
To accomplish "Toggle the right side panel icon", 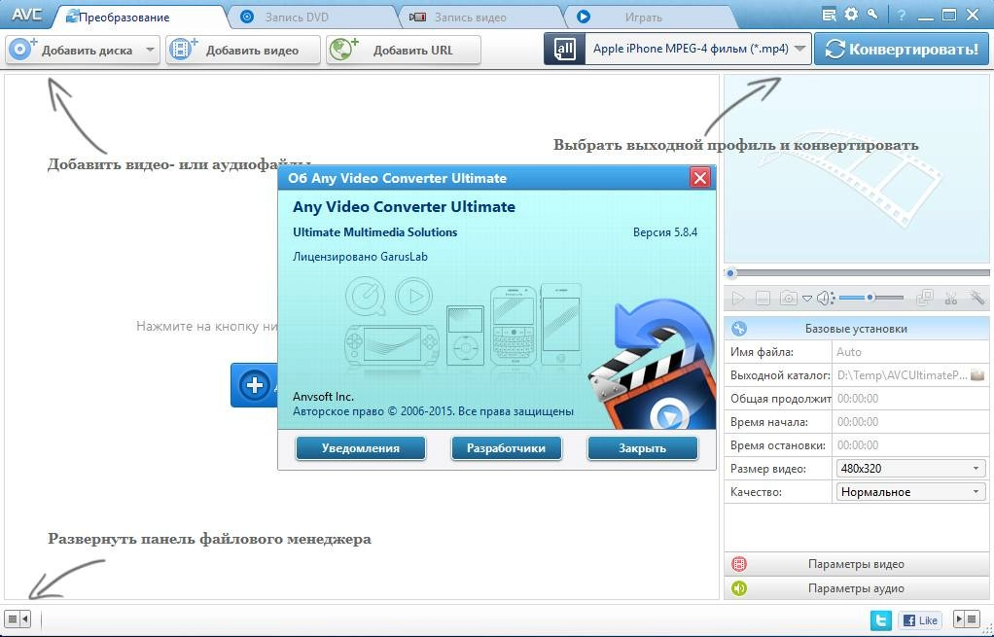I will tap(967, 619).
